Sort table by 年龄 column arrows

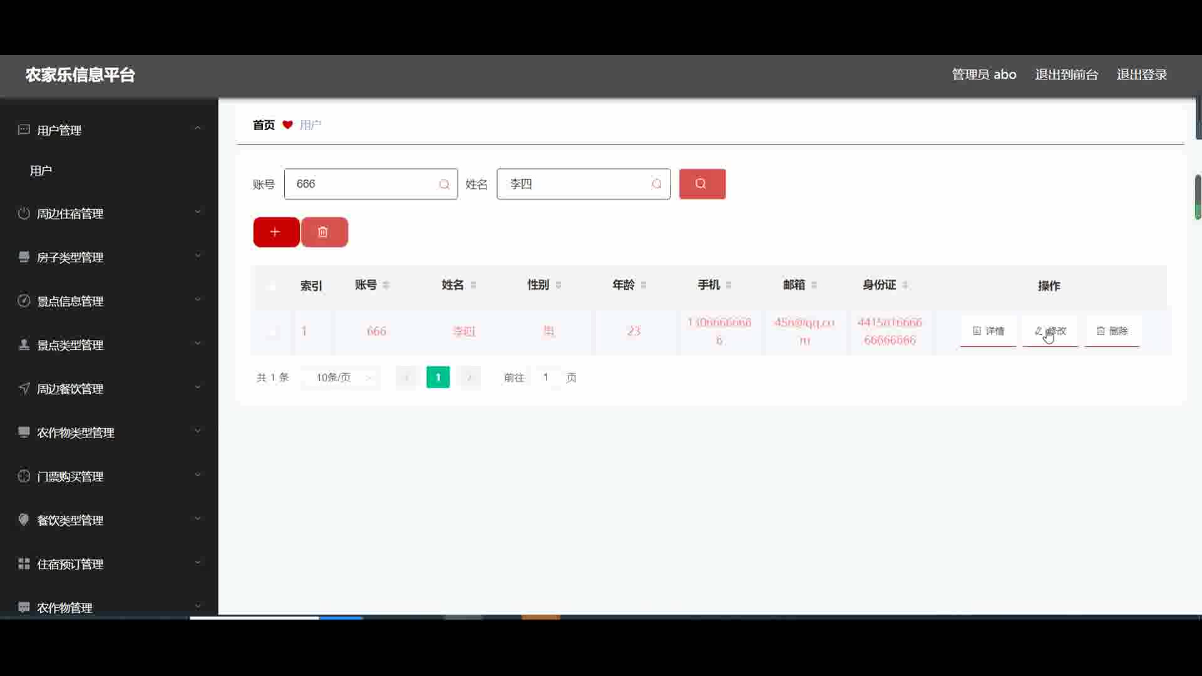[x=644, y=285]
